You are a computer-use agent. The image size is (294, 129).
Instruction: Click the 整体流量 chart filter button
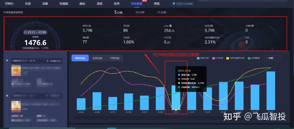coord(80,58)
